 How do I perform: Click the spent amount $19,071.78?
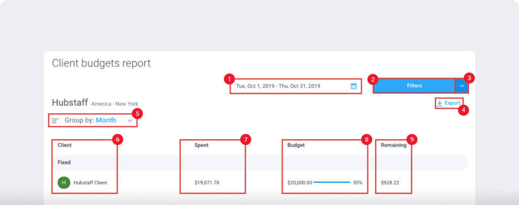click(x=207, y=182)
